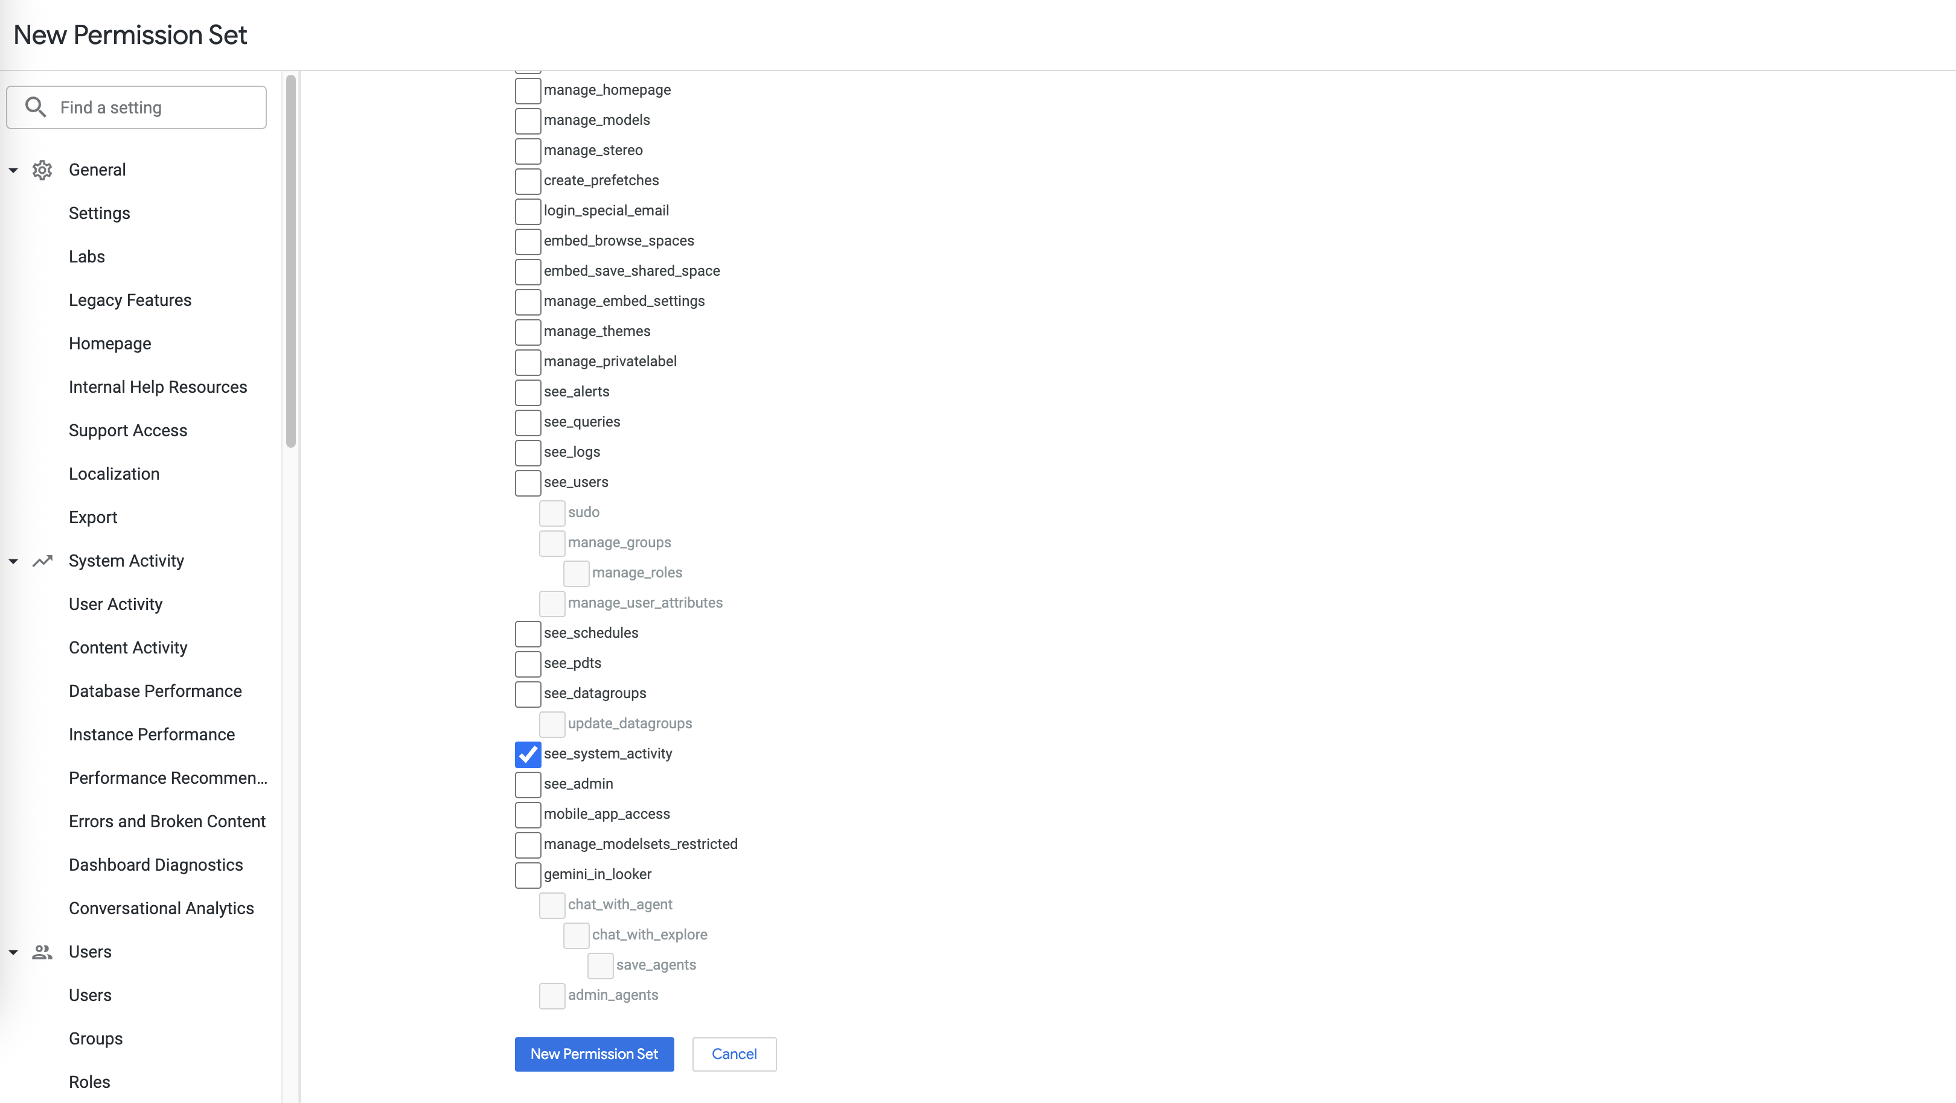The width and height of the screenshot is (1956, 1103).
Task: Click the Users people icon
Action: [42, 952]
